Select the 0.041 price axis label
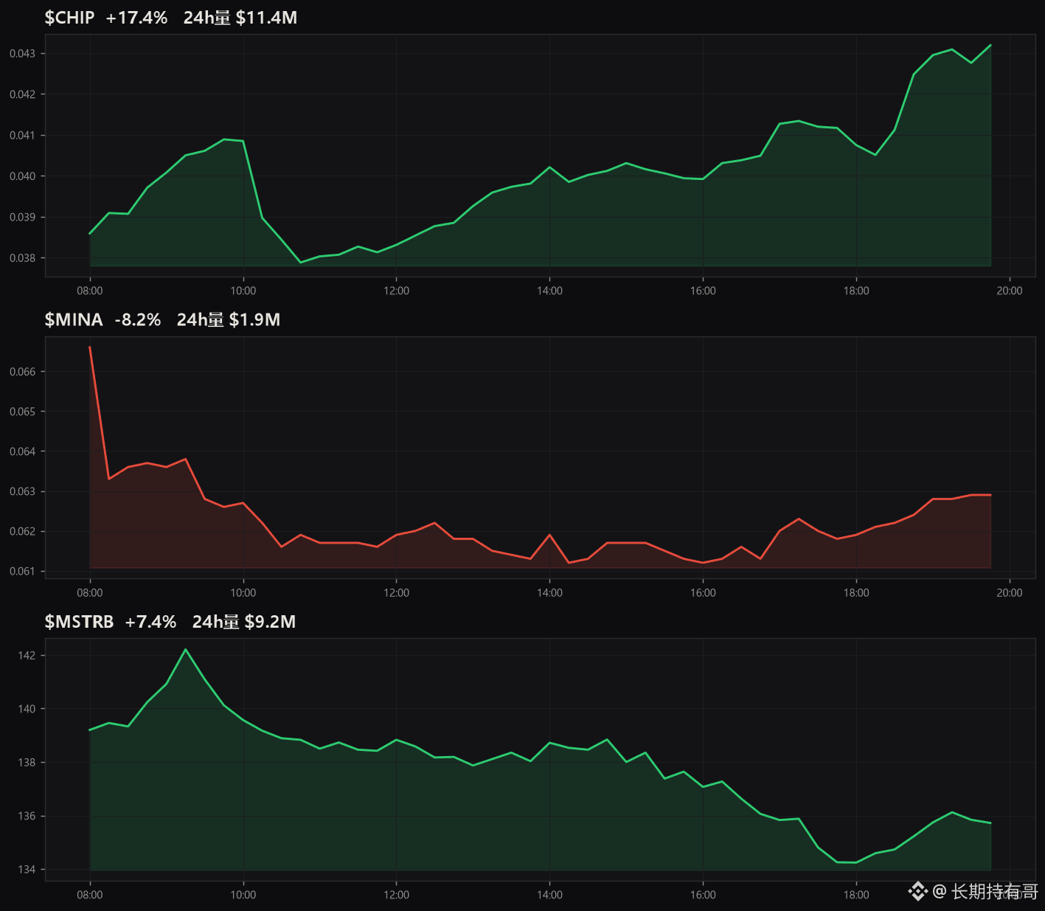 point(22,136)
